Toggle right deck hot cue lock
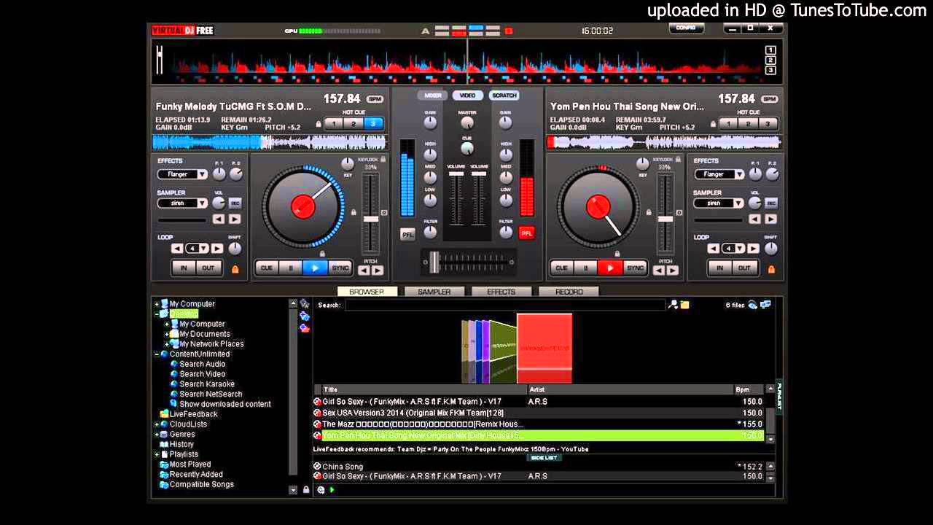 point(713,124)
